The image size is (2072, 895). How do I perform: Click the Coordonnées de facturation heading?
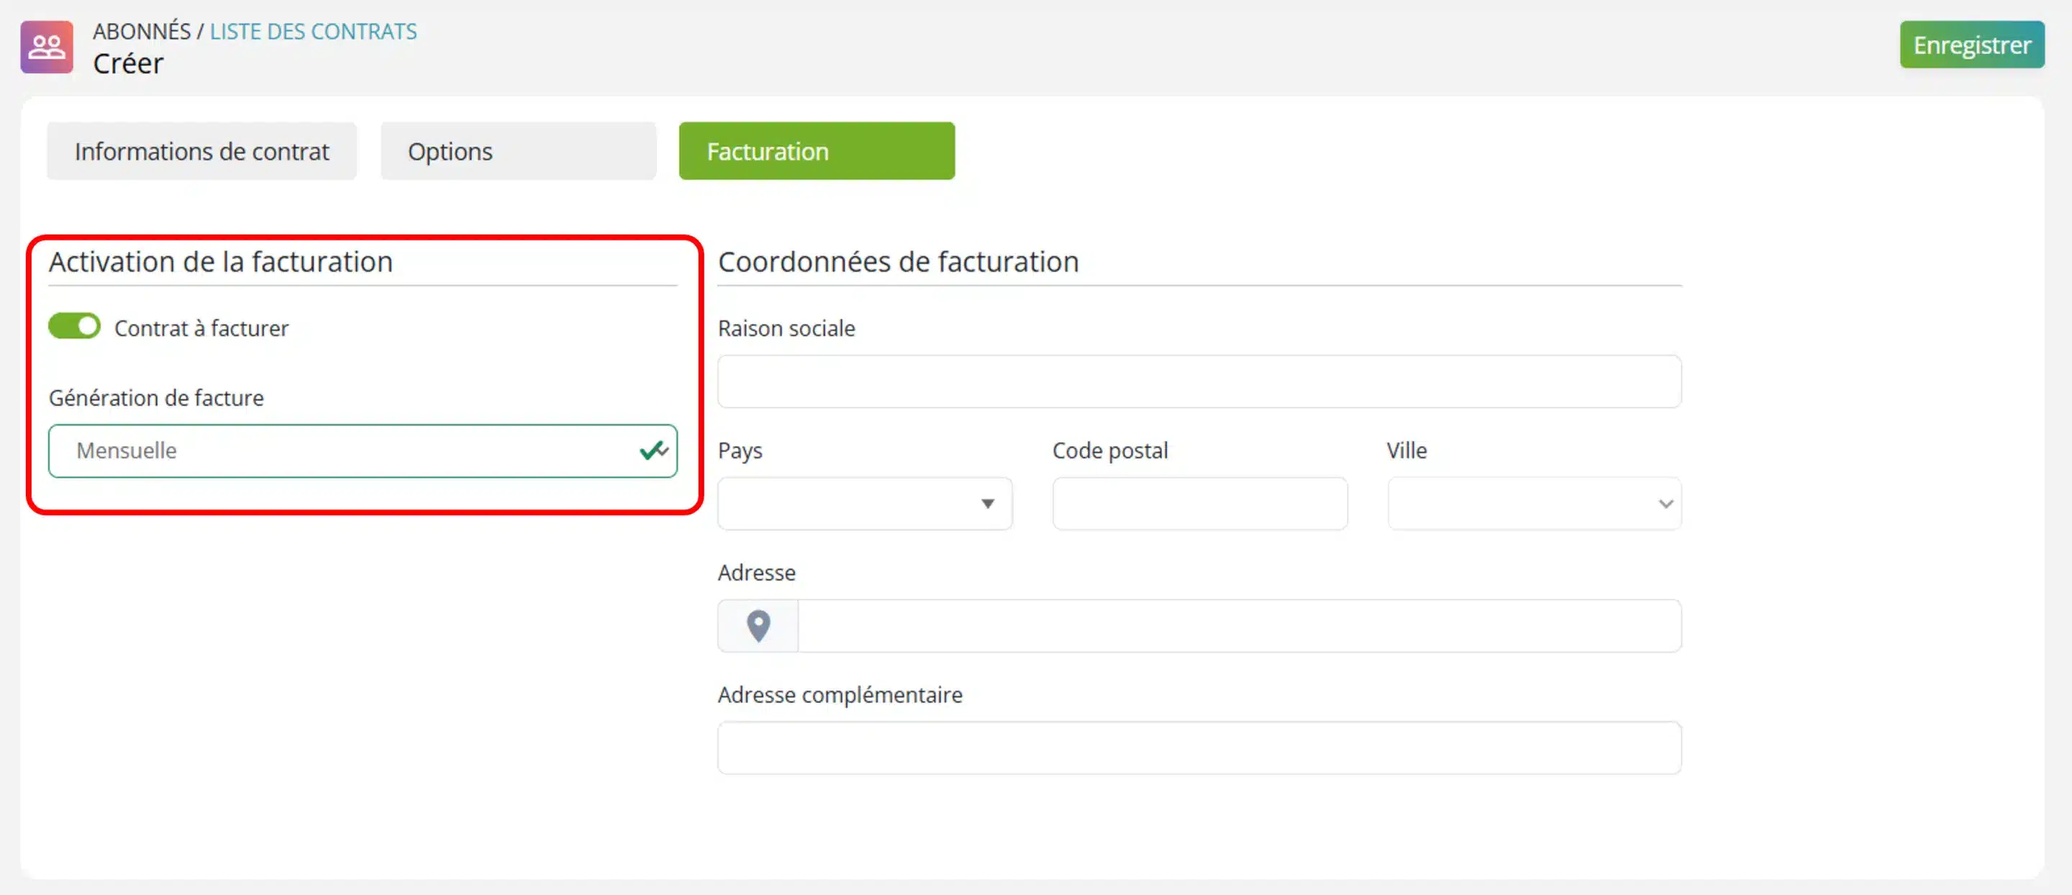click(x=898, y=261)
